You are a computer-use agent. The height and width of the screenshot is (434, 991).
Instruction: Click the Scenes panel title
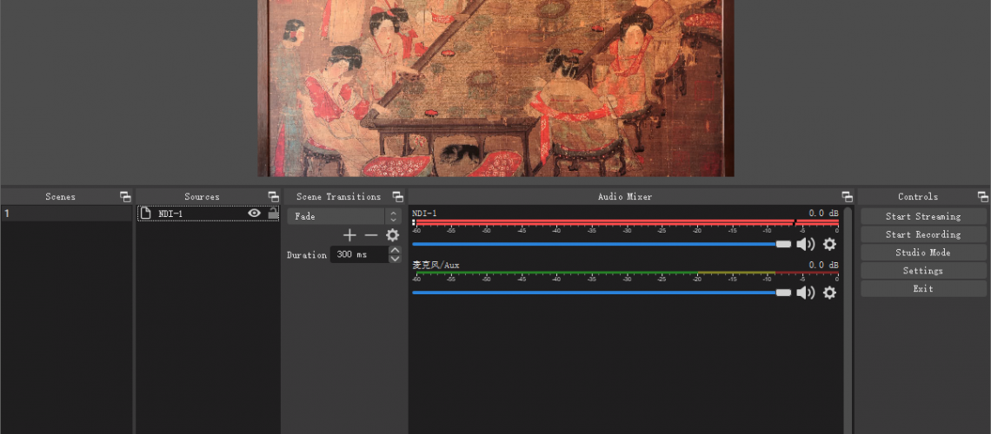click(x=60, y=197)
